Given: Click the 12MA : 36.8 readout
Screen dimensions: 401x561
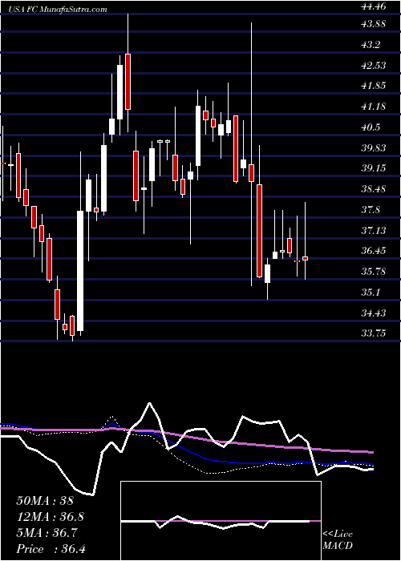Looking at the screenshot, I should point(50,517).
